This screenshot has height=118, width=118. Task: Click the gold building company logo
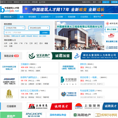(x=9, y=94)
